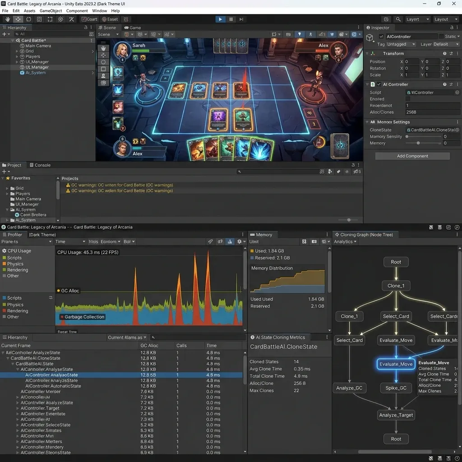This screenshot has width=462, height=462.
Task: Adjust the Mamory Sensiity slider
Action: click(x=423, y=137)
